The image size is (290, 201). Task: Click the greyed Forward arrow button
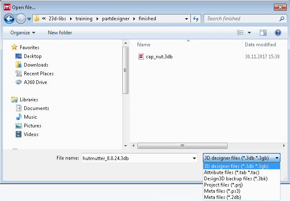click(21, 19)
